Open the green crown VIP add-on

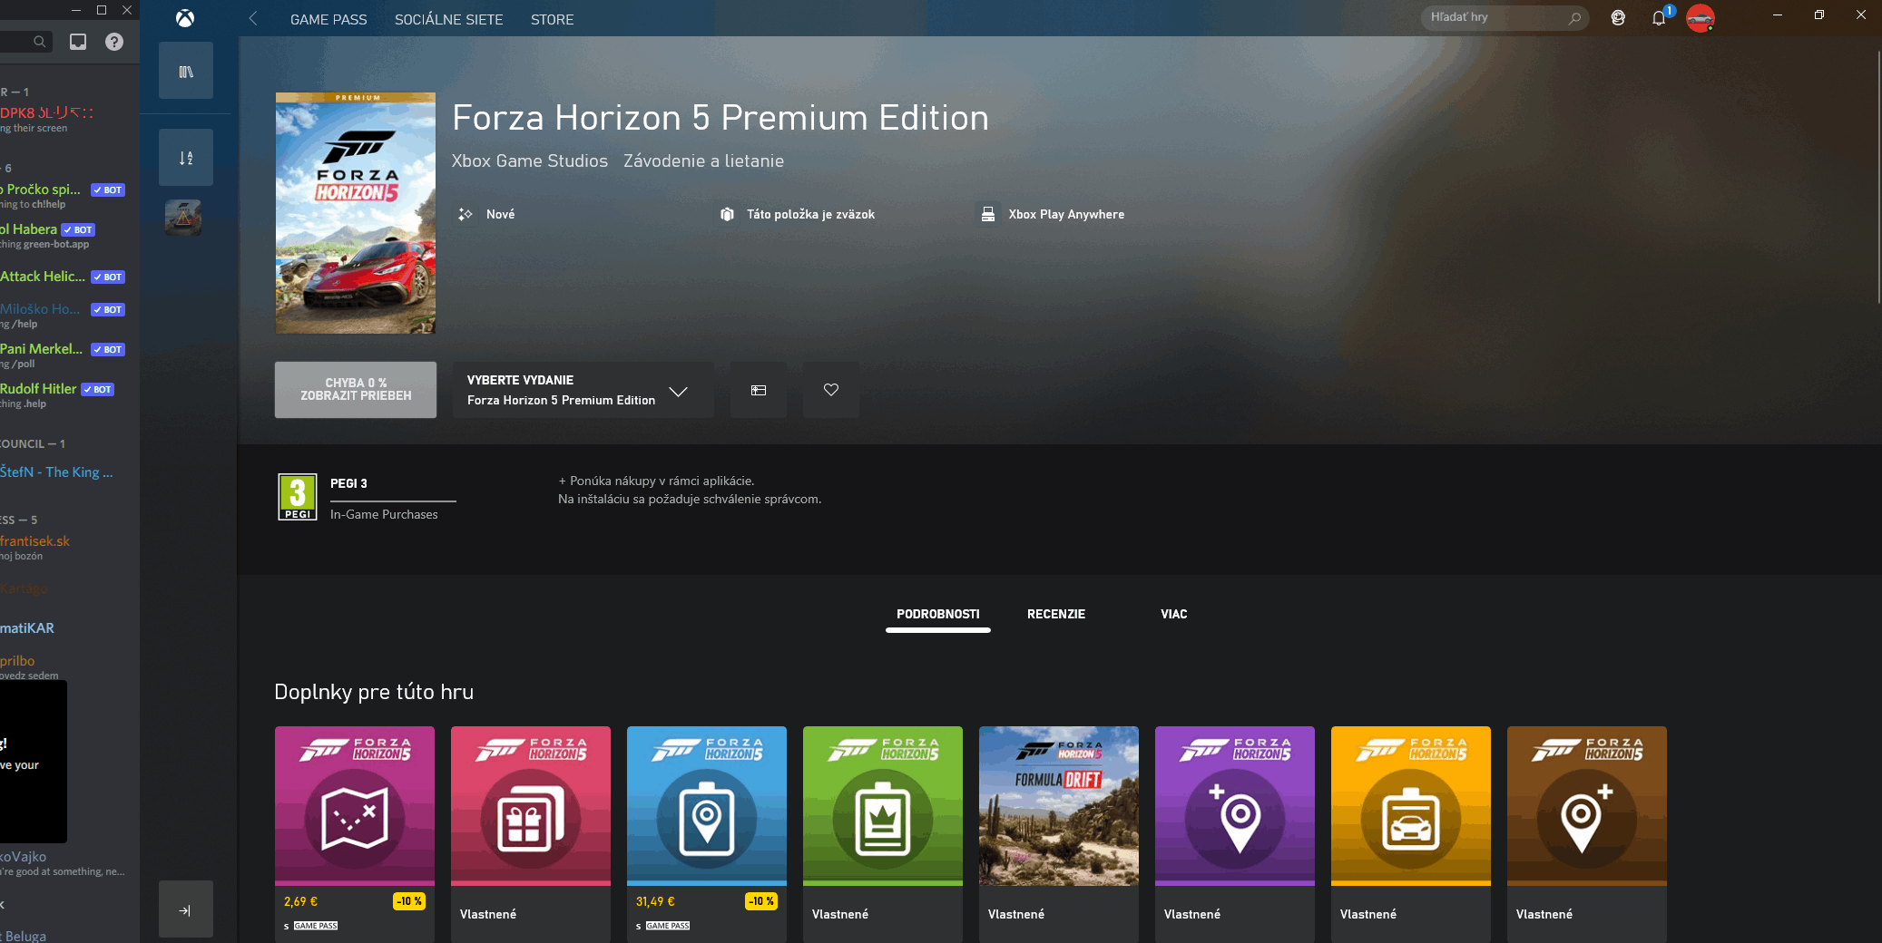(883, 834)
